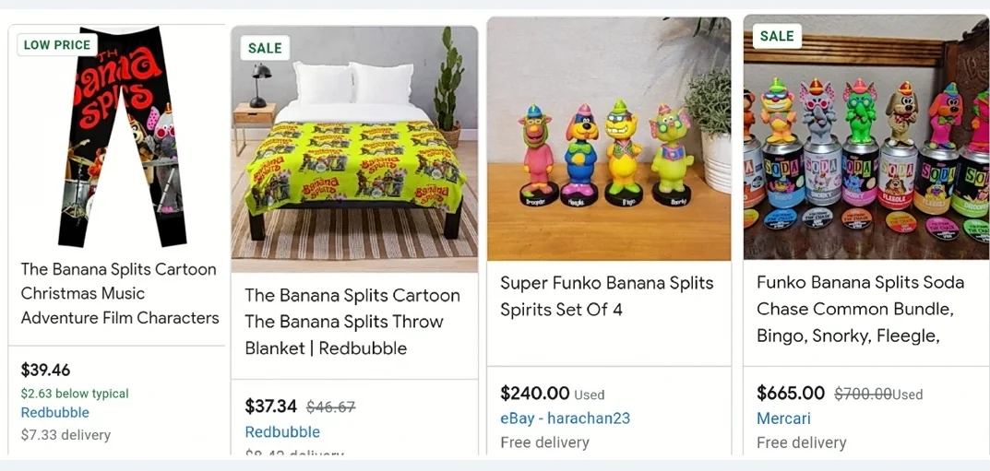Click the SALE badge on the Funko Soda bundle
Image resolution: width=990 pixels, height=471 pixels.
coord(777,36)
